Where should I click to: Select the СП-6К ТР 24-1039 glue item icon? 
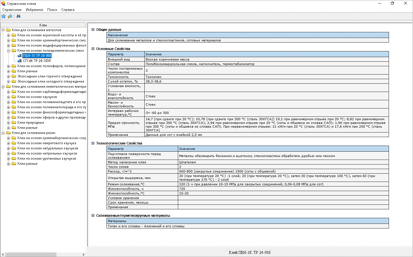19,61
